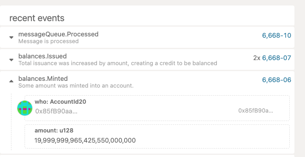Click the 'Total issuance was increased' description
305x157 pixels.
point(118,63)
